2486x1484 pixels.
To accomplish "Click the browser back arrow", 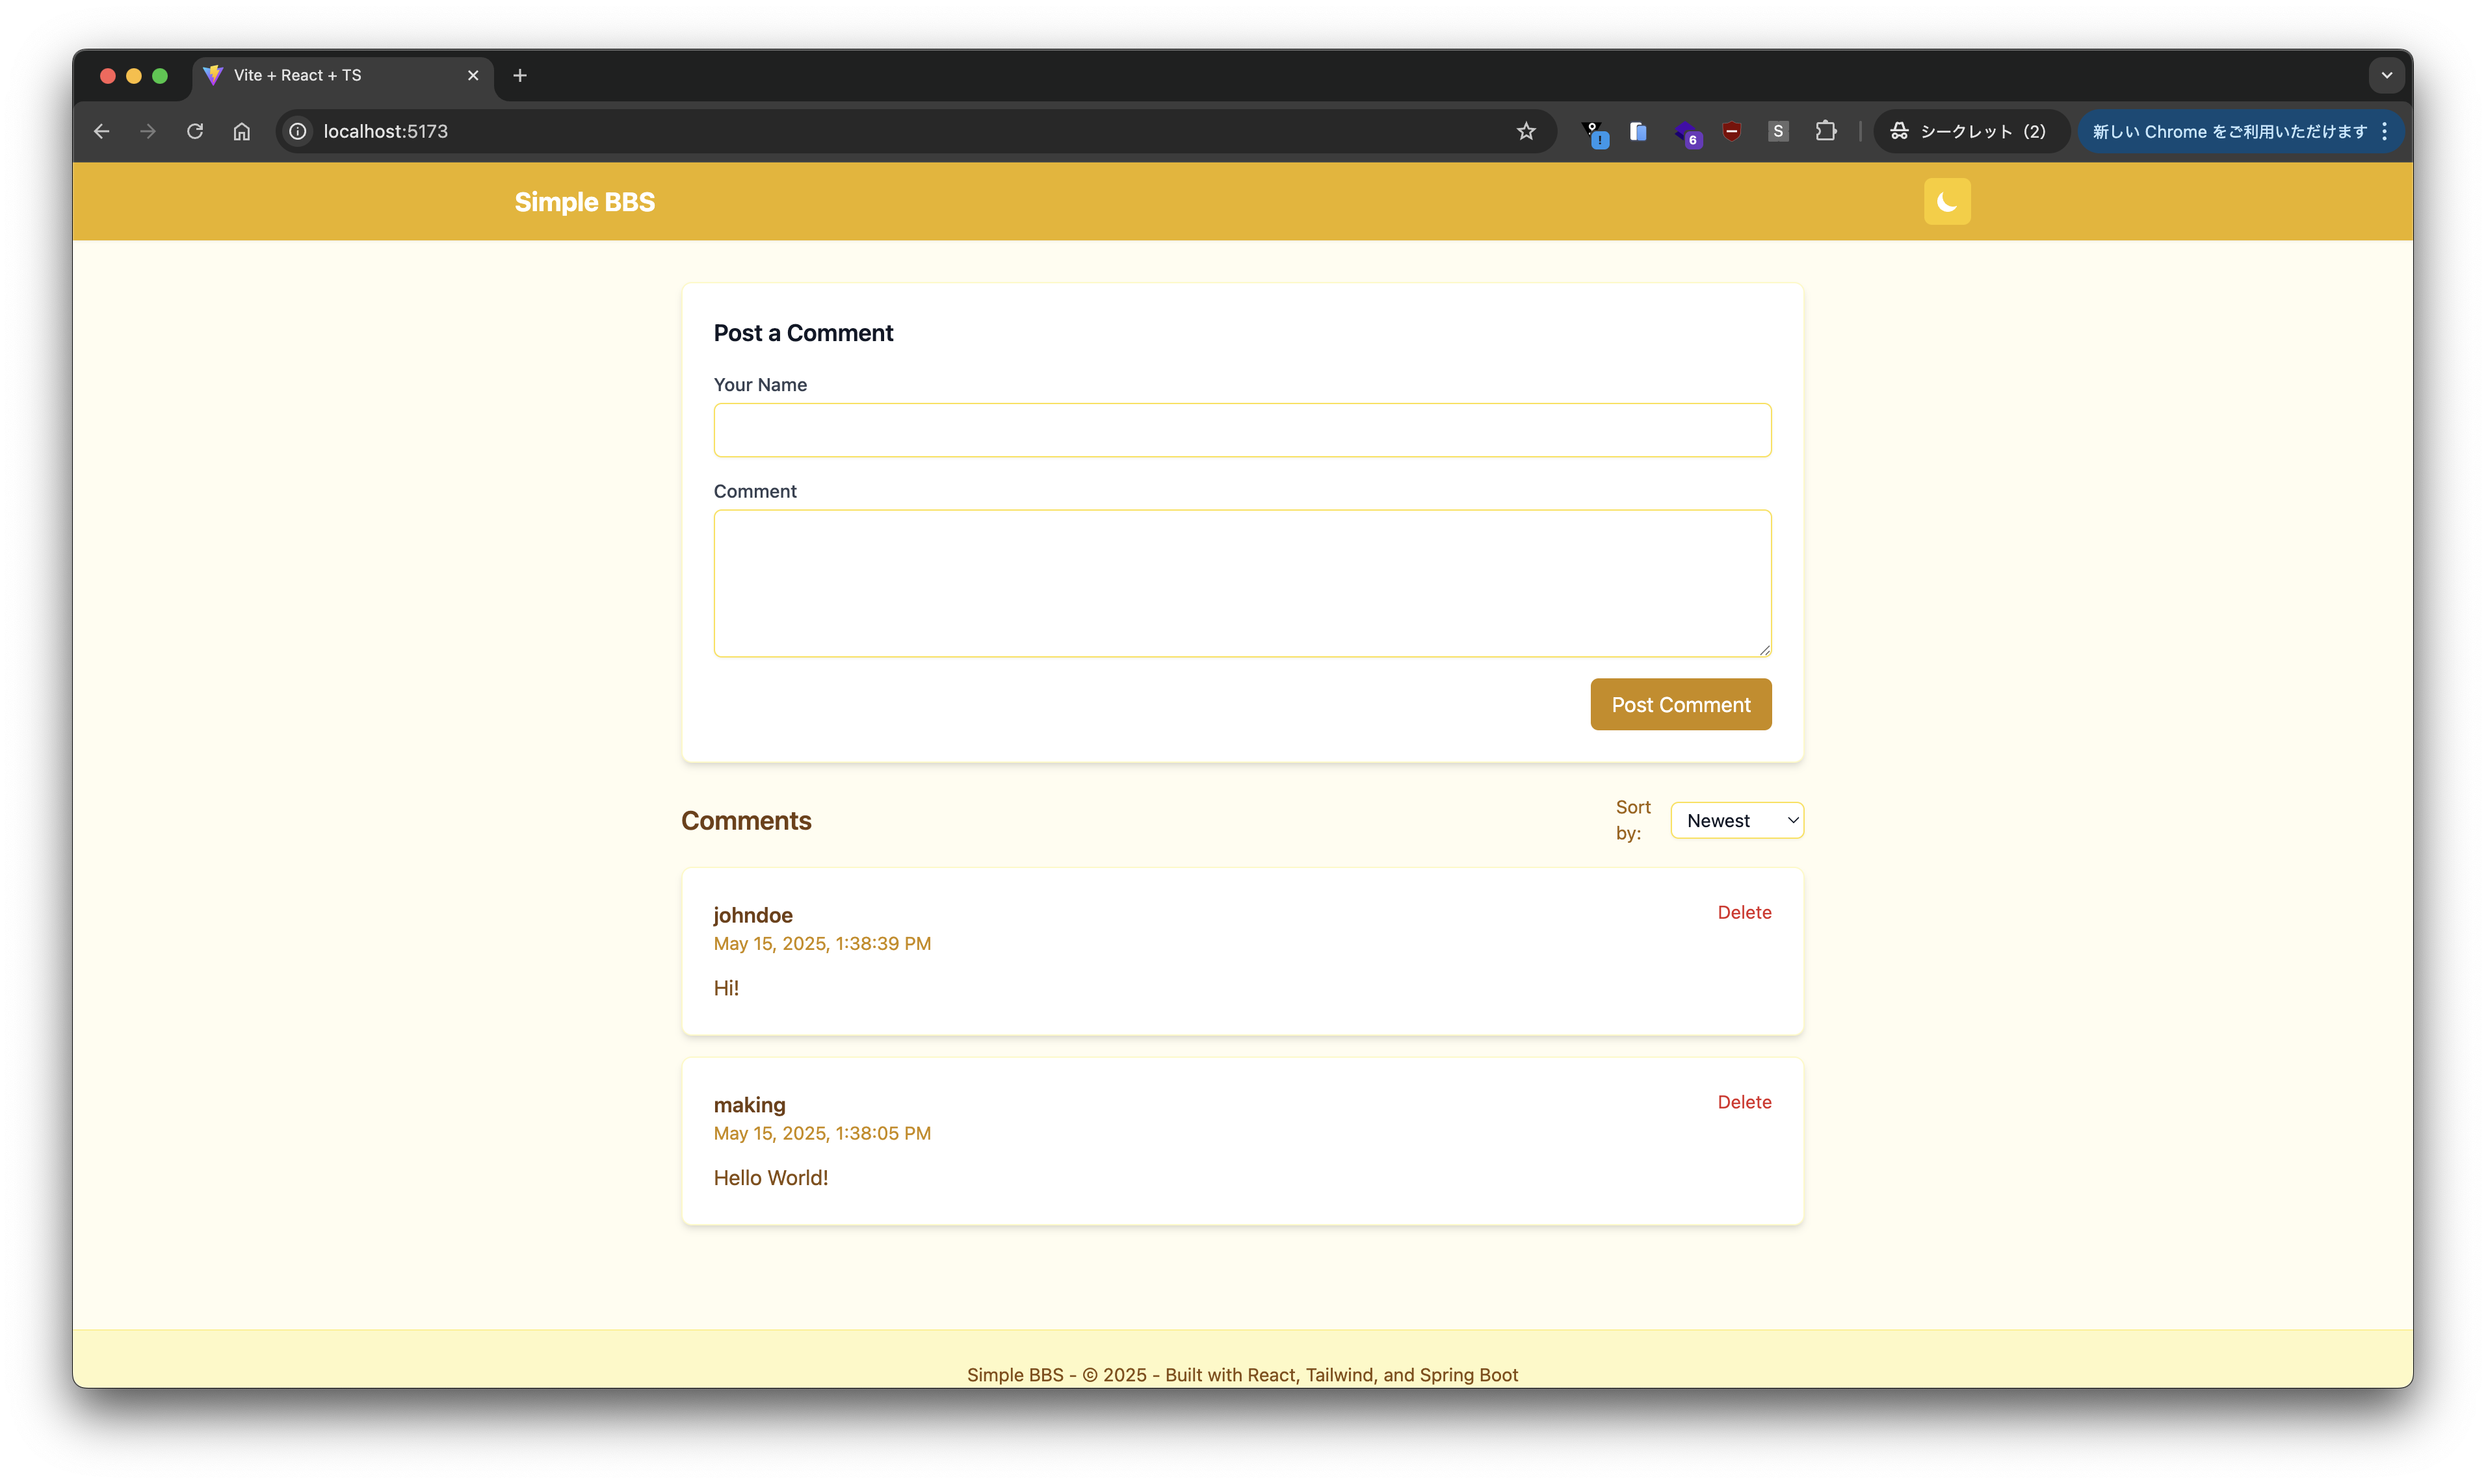I will [101, 132].
